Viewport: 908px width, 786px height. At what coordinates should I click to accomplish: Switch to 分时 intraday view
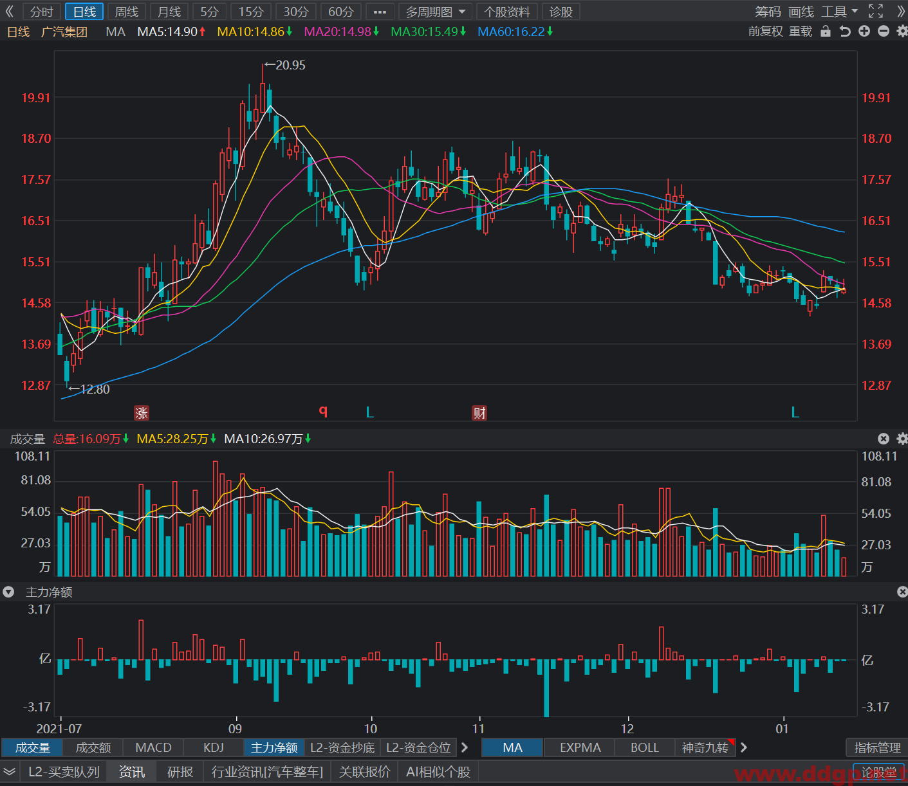[x=42, y=12]
